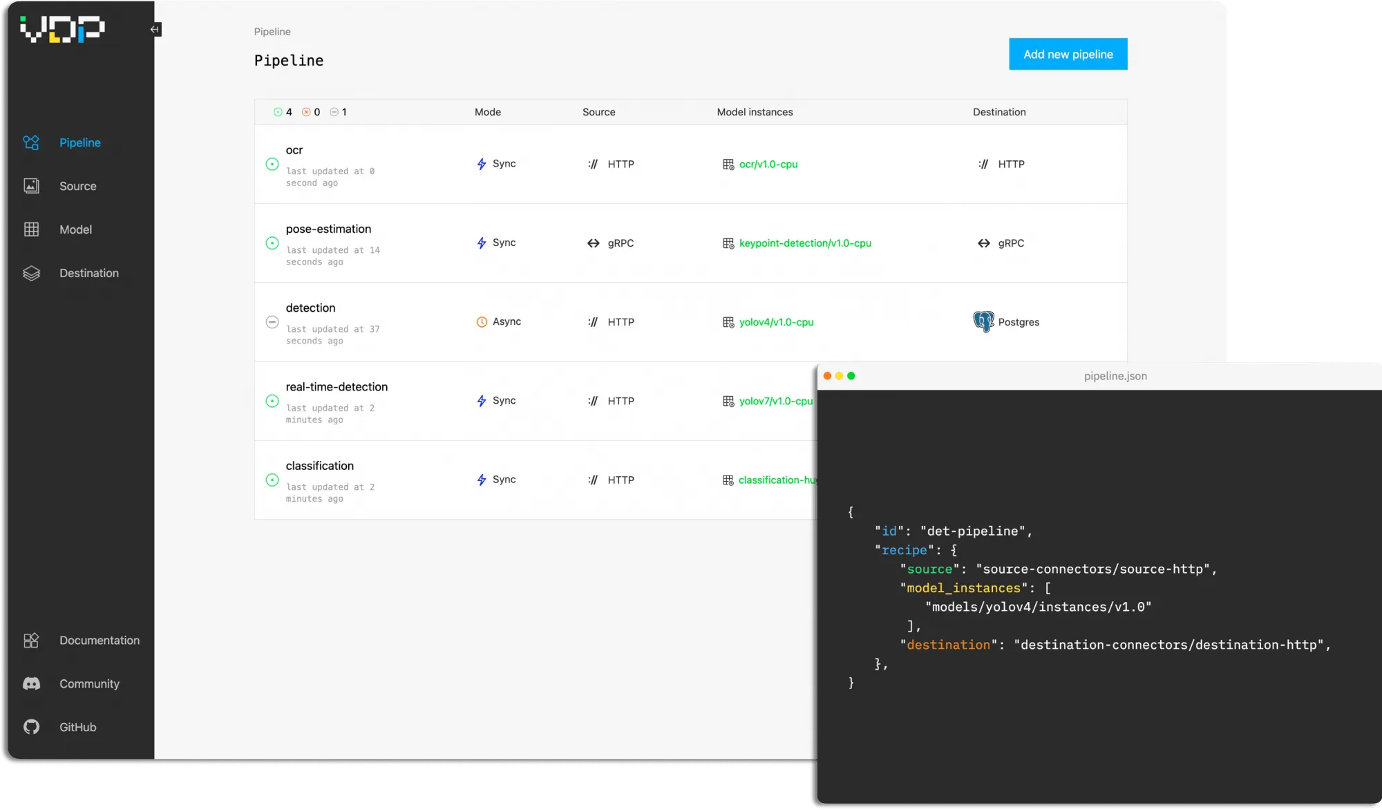
Task: Click "det-pipeline" id value in pipeline.json
Action: point(973,531)
